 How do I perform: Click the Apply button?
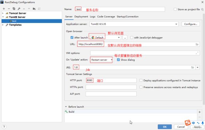(x=197, y=127)
